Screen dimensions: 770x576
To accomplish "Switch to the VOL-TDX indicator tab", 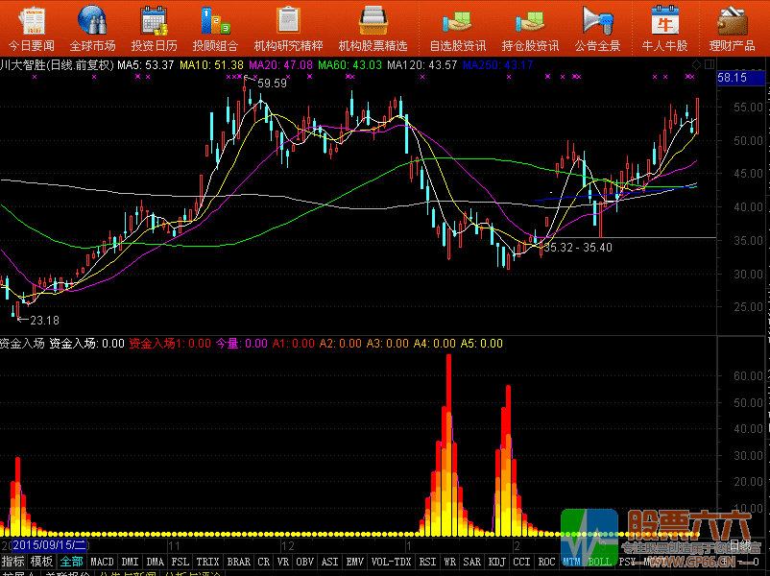I will pyautogui.click(x=391, y=562).
